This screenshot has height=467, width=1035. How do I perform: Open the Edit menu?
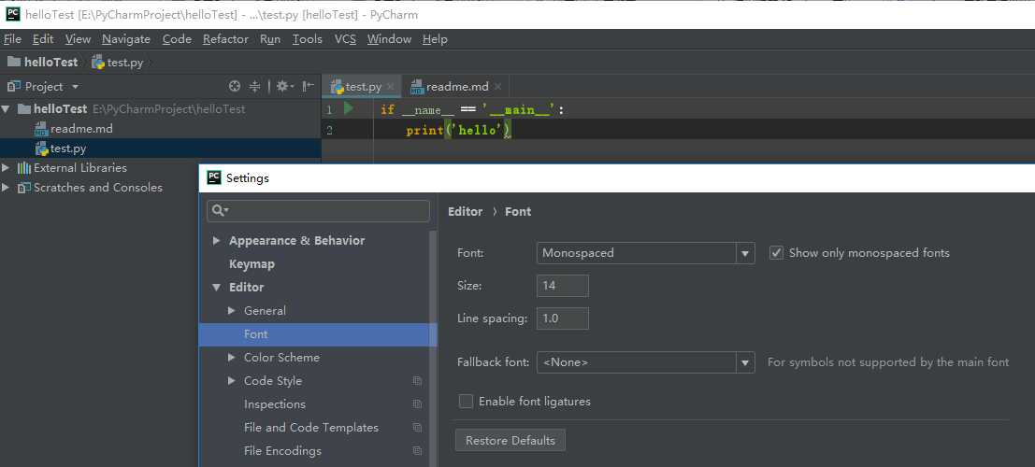point(43,39)
